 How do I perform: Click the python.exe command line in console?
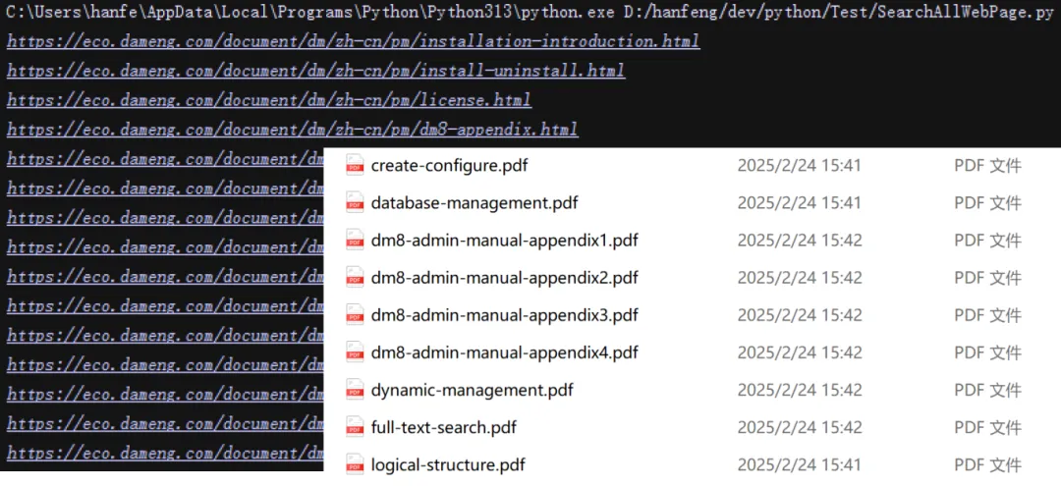coord(530,13)
